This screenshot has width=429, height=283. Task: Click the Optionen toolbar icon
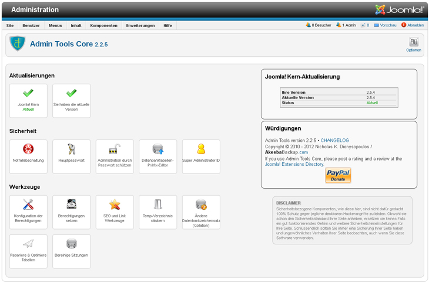[x=413, y=45]
